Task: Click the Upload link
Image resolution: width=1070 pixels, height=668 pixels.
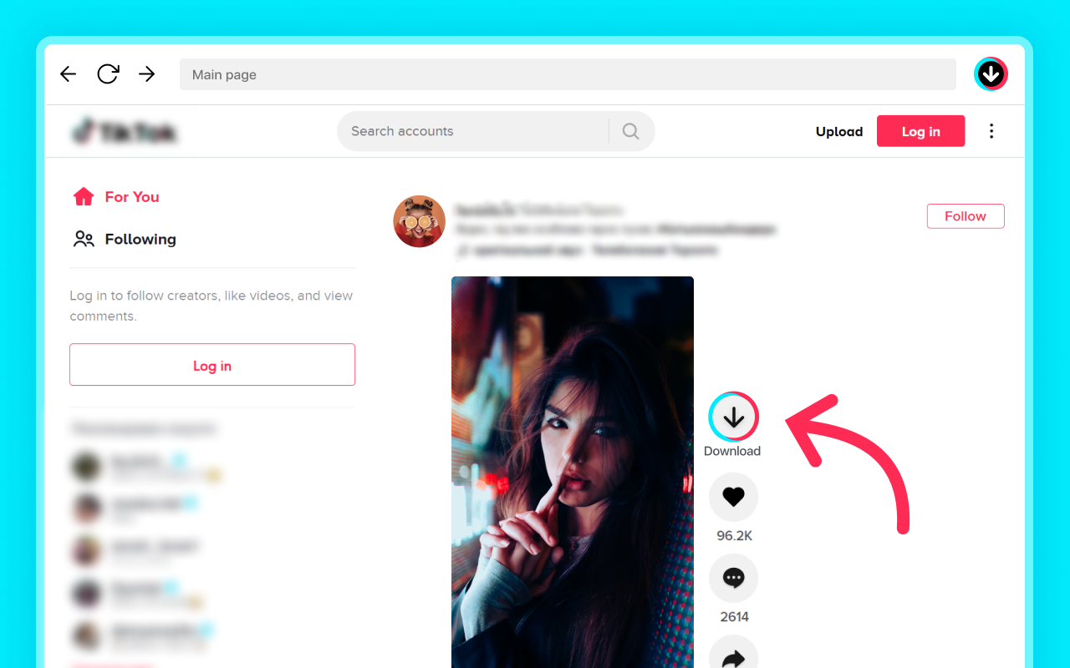Action: [839, 132]
